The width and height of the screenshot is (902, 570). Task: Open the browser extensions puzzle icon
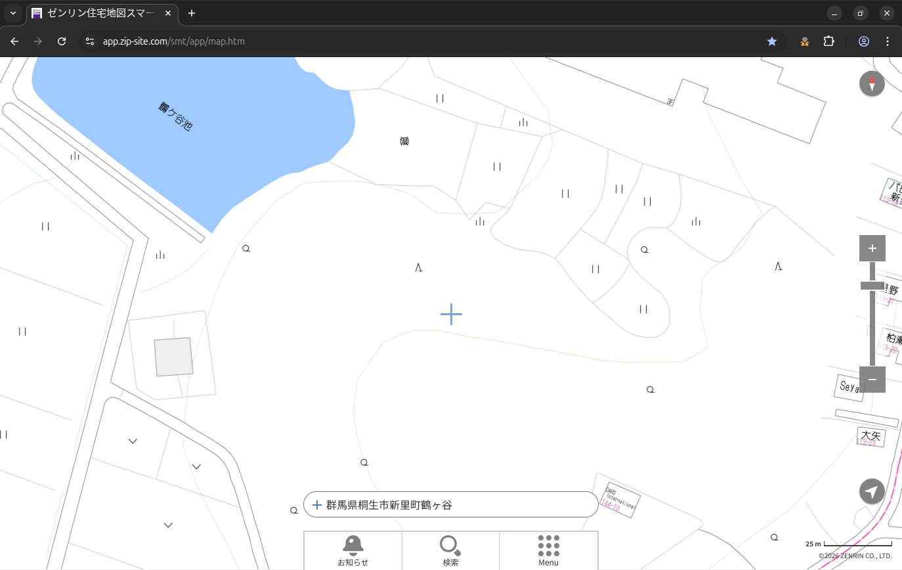click(x=828, y=41)
